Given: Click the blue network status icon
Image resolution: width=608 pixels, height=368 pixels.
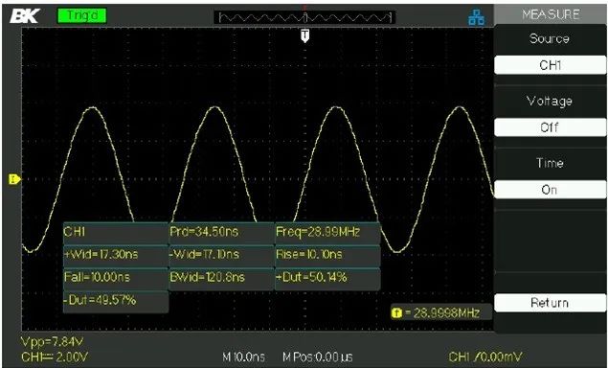Looking at the screenshot, I should point(476,17).
